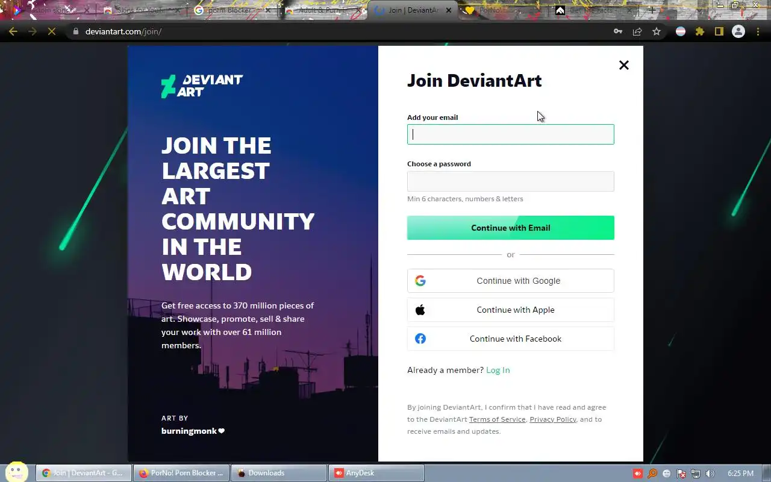Viewport: 771px width, 482px height.
Task: Open the network tray icon
Action: (696, 474)
